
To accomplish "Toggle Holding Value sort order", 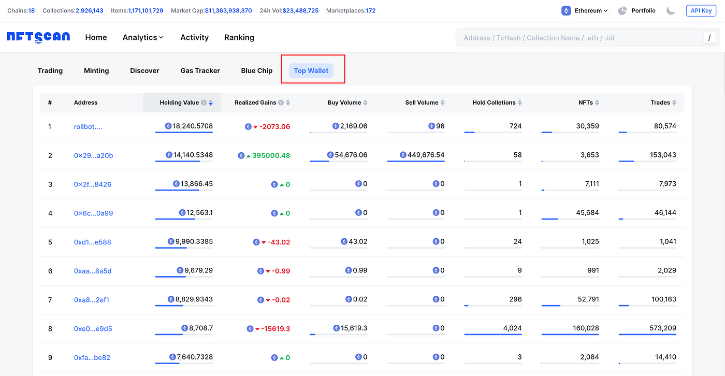I will point(211,103).
